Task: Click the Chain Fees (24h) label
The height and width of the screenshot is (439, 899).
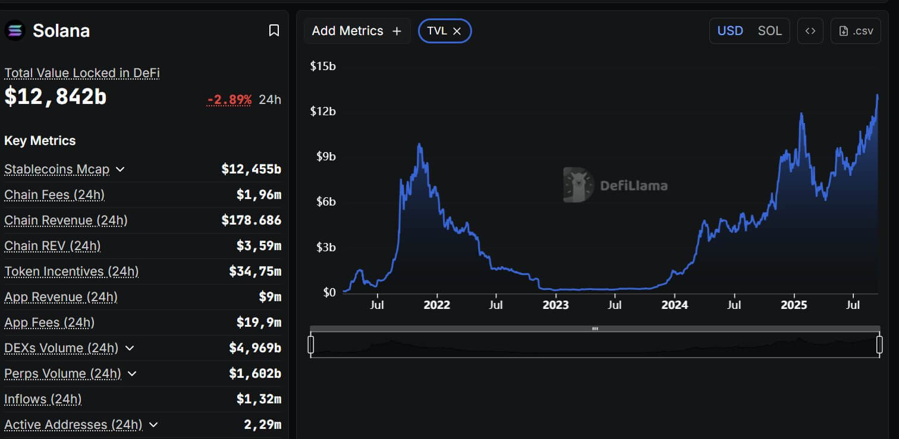Action: [x=54, y=195]
